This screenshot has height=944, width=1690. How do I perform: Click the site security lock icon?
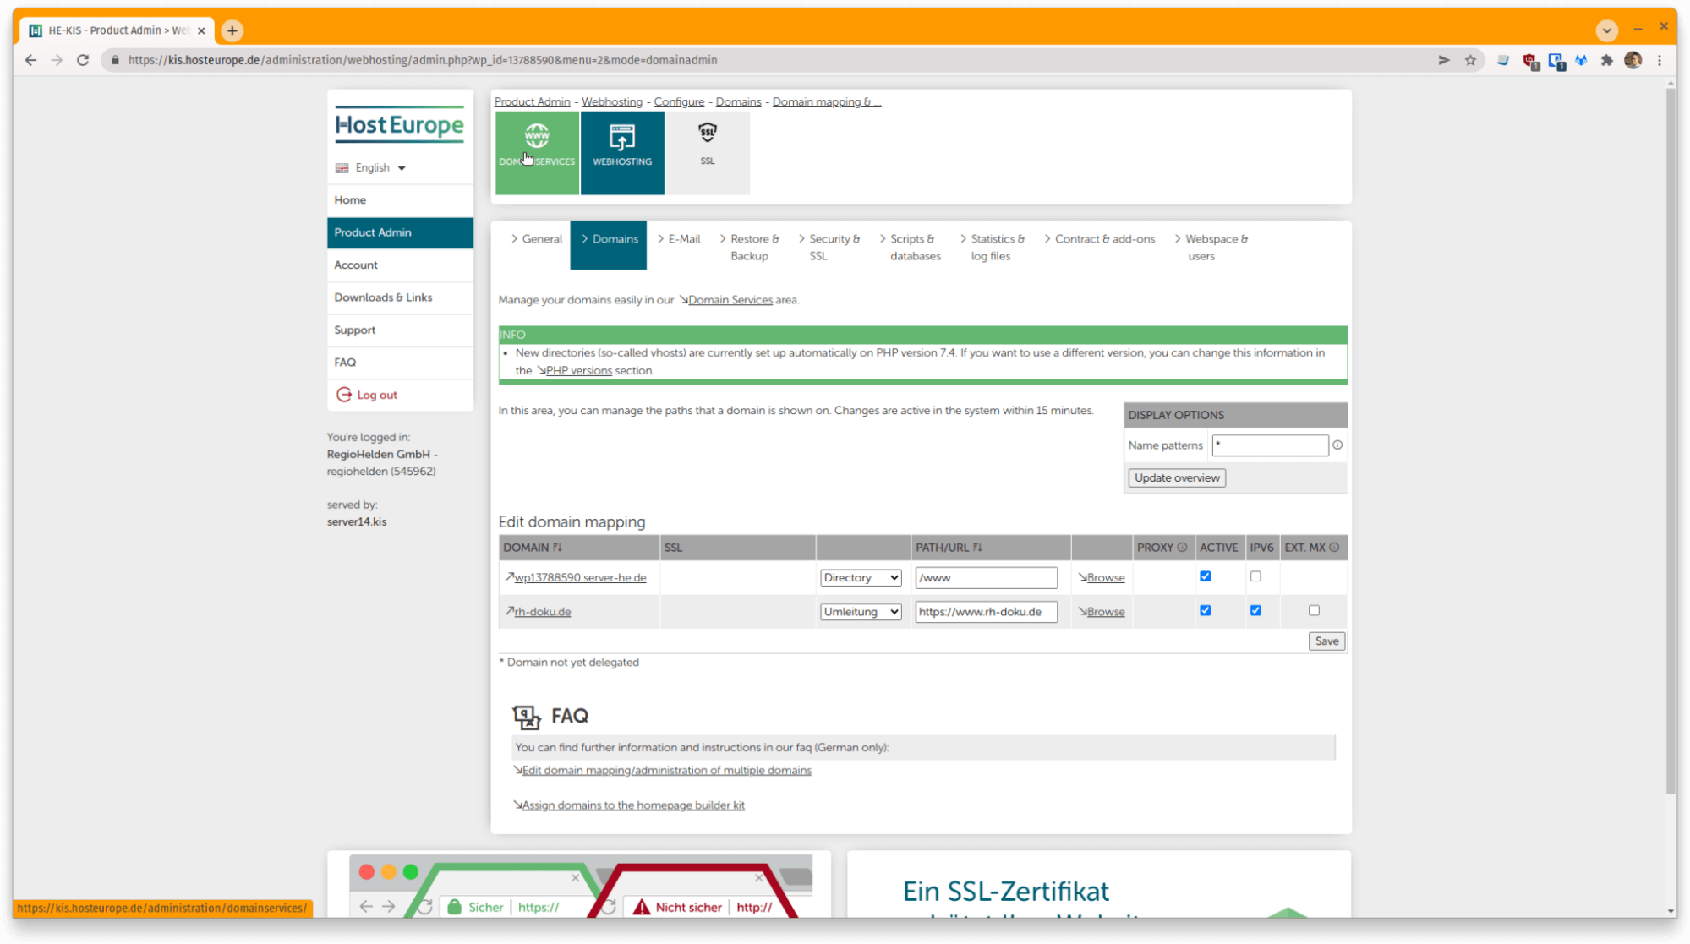(x=116, y=60)
